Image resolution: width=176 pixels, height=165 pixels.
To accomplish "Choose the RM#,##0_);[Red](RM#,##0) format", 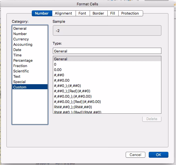I will (x=107, y=112).
